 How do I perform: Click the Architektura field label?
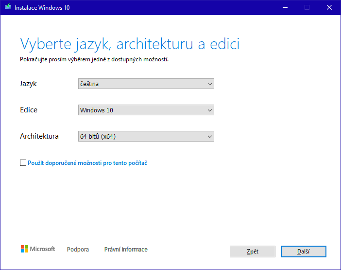[x=39, y=136]
